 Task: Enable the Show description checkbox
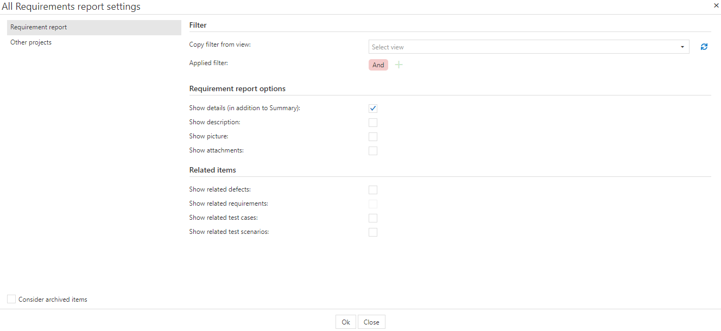(x=373, y=123)
